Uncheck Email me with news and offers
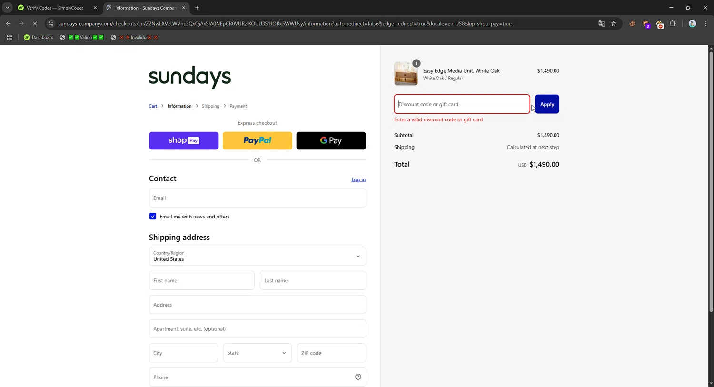 (153, 216)
